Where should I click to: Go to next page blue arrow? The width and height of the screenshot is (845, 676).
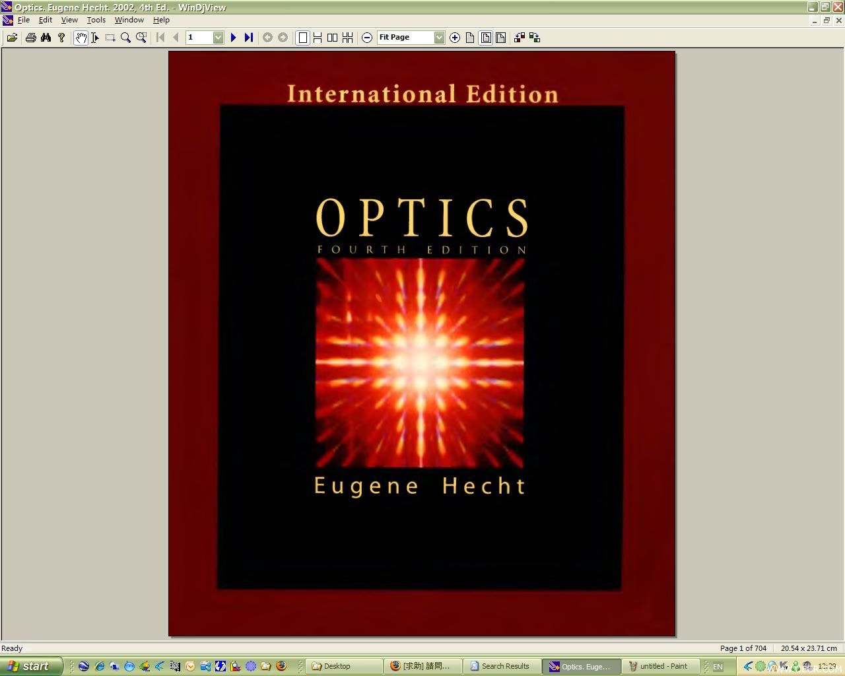point(233,38)
